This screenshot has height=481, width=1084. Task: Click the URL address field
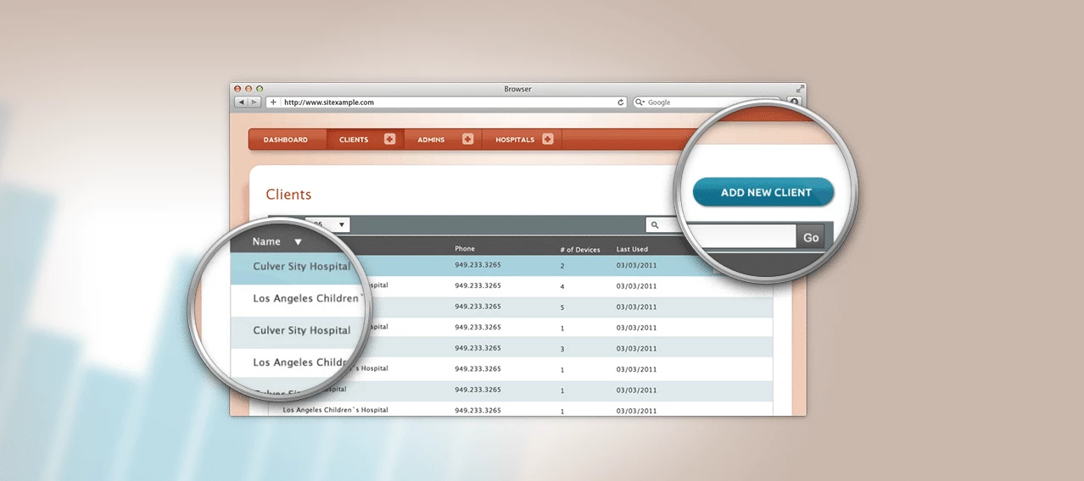tap(446, 102)
